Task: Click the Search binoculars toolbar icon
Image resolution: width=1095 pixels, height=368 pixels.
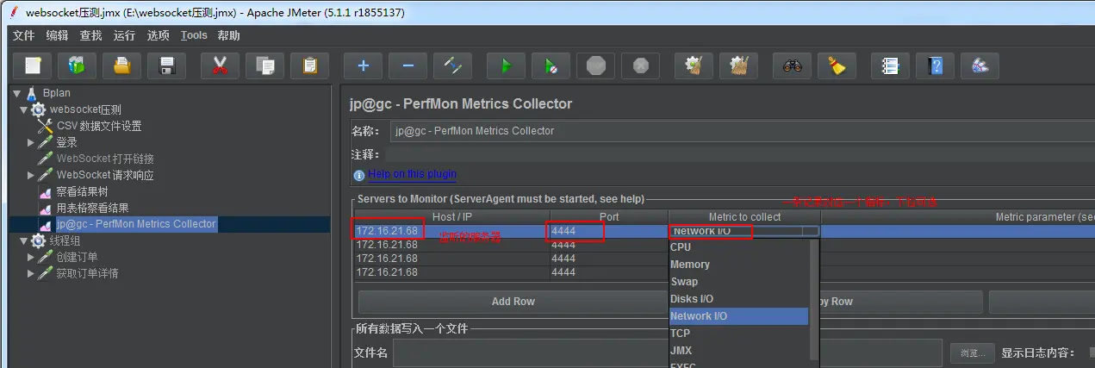Action: point(792,65)
